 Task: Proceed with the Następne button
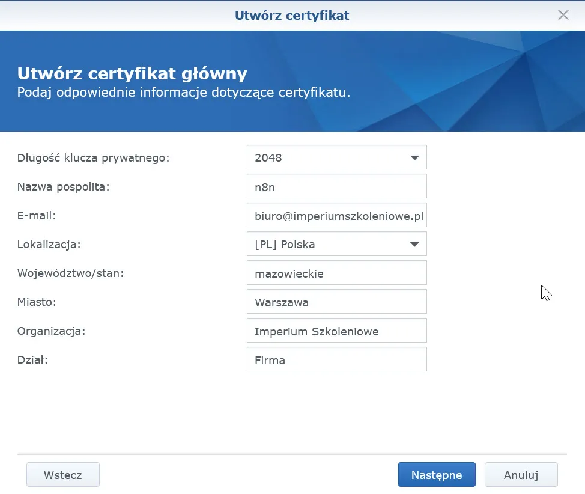(x=437, y=474)
